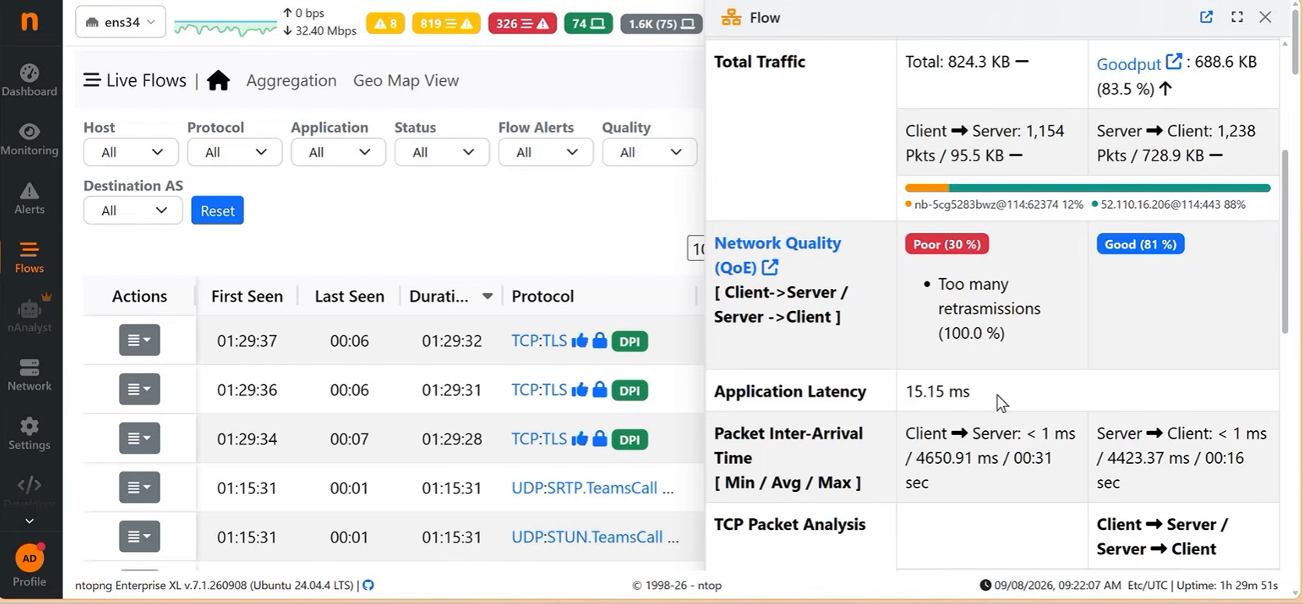
Task: Open the Monitoring eye icon
Action: tap(30, 132)
